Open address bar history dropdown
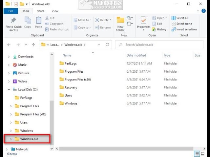This screenshot has height=157, width=210. coord(99,45)
